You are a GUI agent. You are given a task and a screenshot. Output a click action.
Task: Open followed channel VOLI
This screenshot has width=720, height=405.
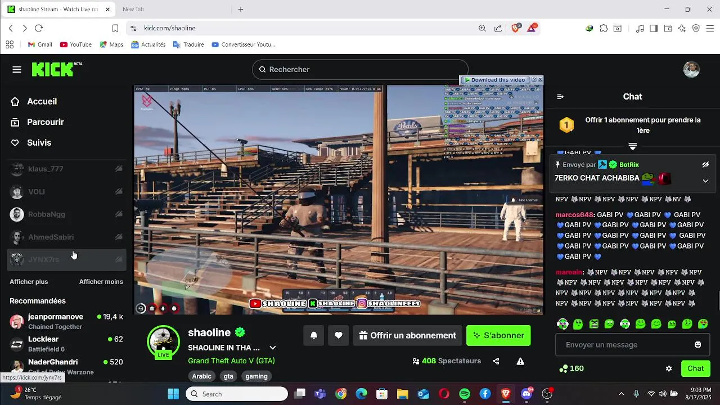[67, 192]
